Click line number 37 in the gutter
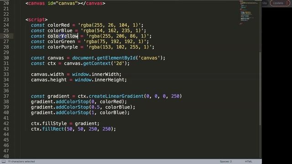The image size is (292, 164). [6, 96]
